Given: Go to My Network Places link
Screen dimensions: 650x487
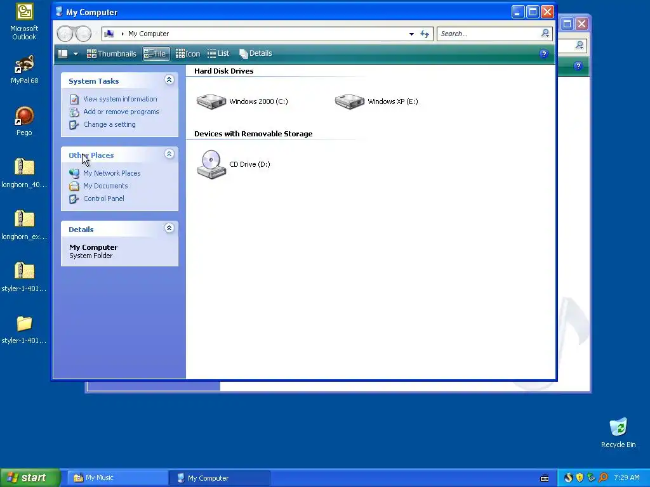Looking at the screenshot, I should point(112,173).
